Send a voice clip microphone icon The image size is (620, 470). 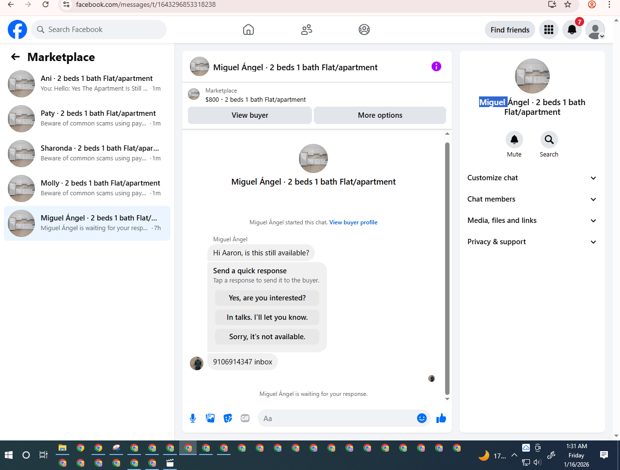(x=193, y=418)
